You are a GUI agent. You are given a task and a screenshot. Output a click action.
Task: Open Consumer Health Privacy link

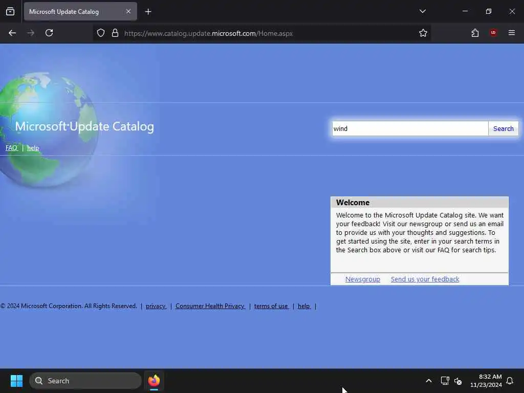tap(210, 306)
